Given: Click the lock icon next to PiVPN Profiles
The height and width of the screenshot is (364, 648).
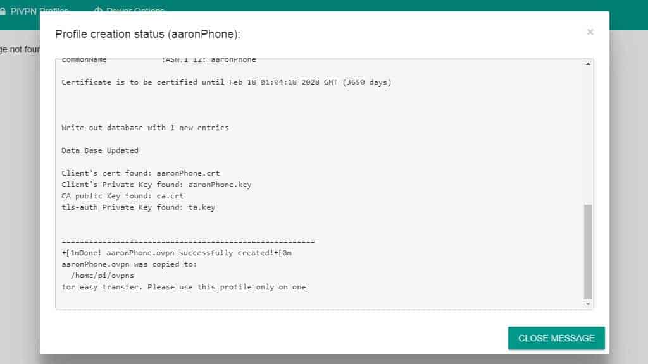Looking at the screenshot, I should coord(3,11).
